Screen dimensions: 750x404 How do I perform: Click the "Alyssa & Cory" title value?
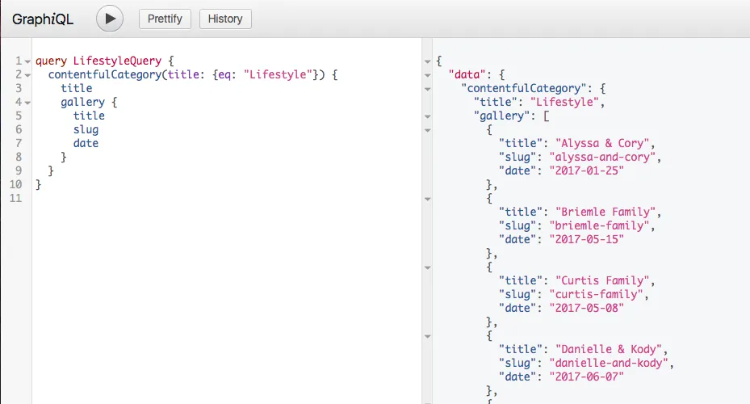(x=602, y=143)
